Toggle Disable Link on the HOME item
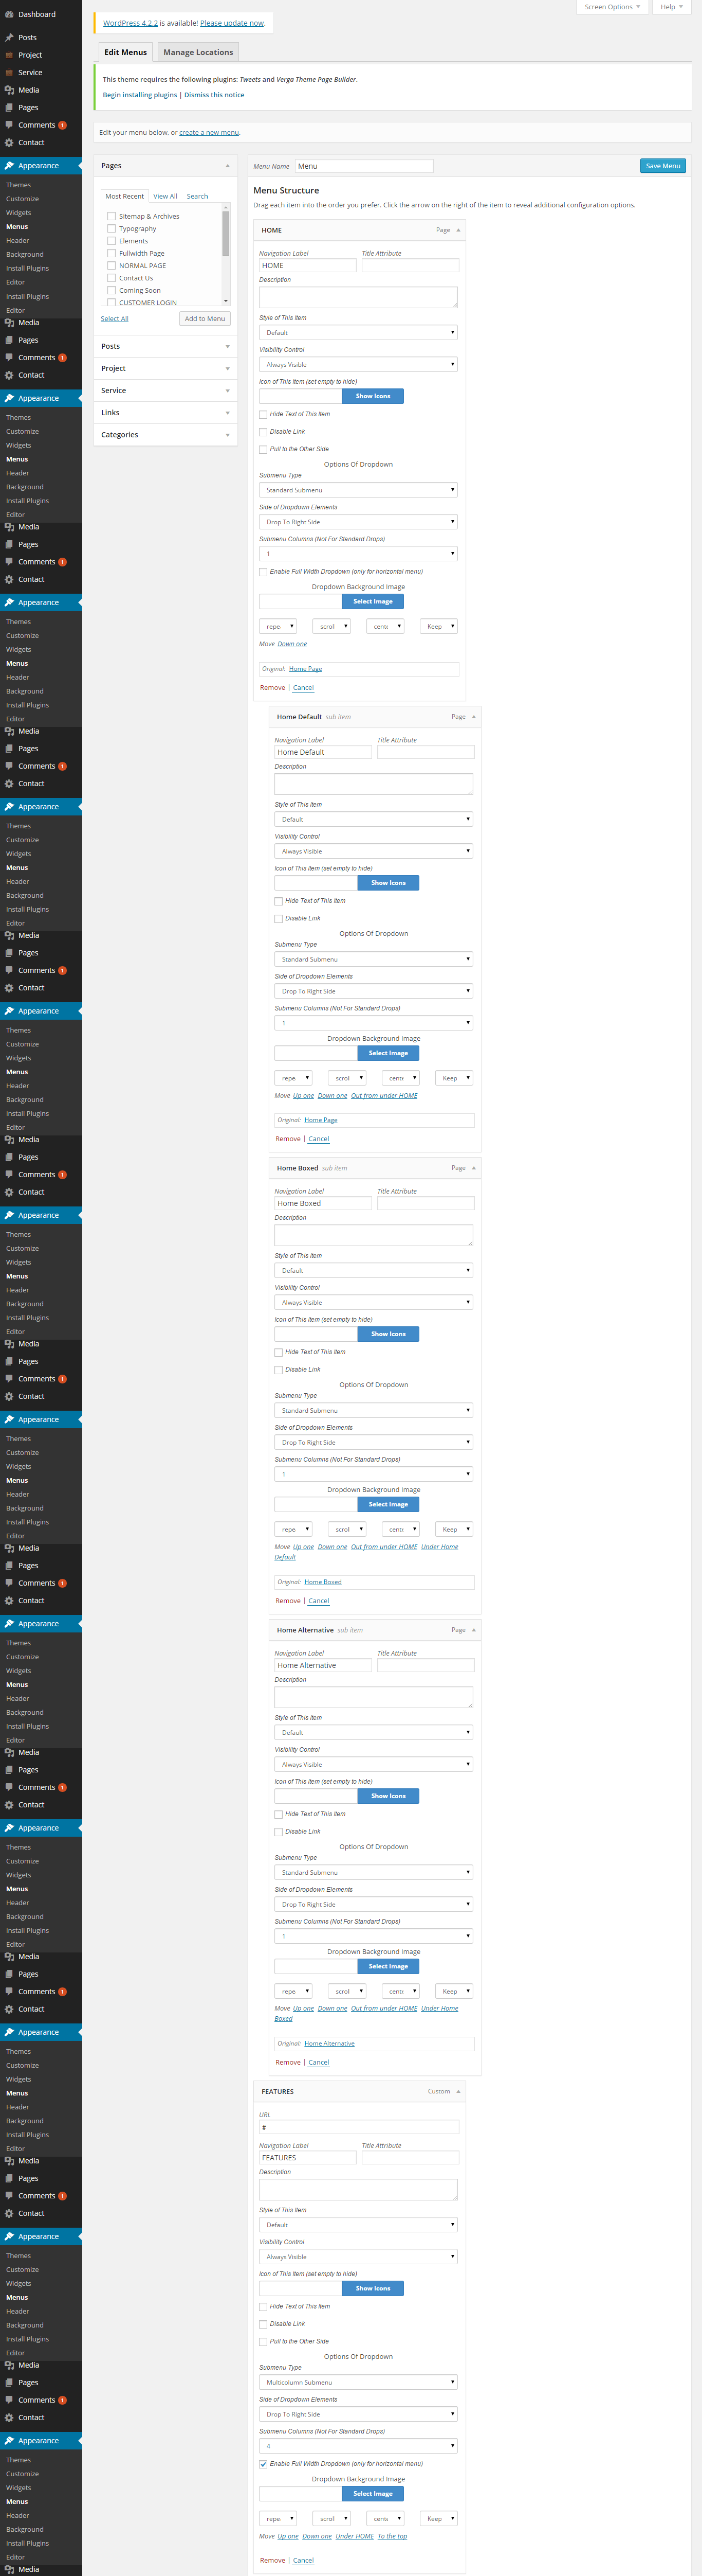 264,432
